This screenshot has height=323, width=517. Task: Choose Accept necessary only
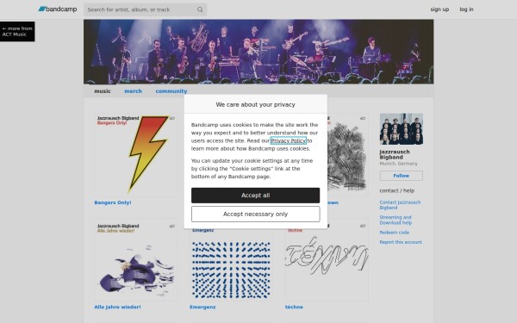coord(255,214)
